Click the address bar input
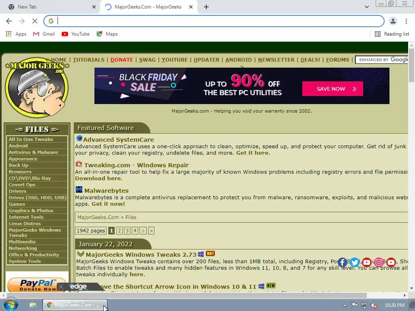The width and height of the screenshot is (415, 311). coord(214,21)
